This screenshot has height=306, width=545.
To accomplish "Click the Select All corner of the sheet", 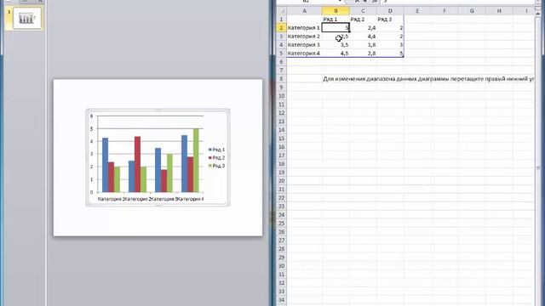I will click(x=282, y=11).
